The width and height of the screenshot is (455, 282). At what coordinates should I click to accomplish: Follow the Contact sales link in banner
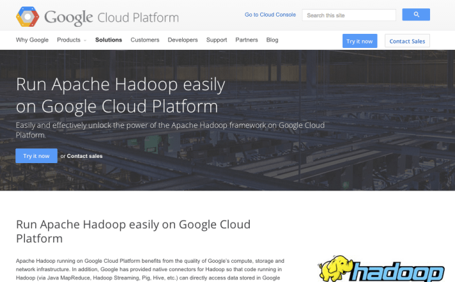click(84, 156)
